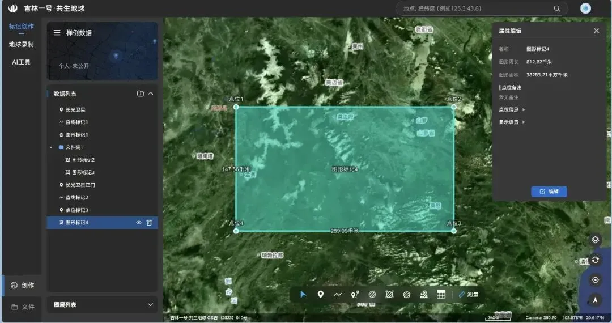Click the 812.82千米 perimeter value
This screenshot has width=612, height=323.
click(x=539, y=62)
